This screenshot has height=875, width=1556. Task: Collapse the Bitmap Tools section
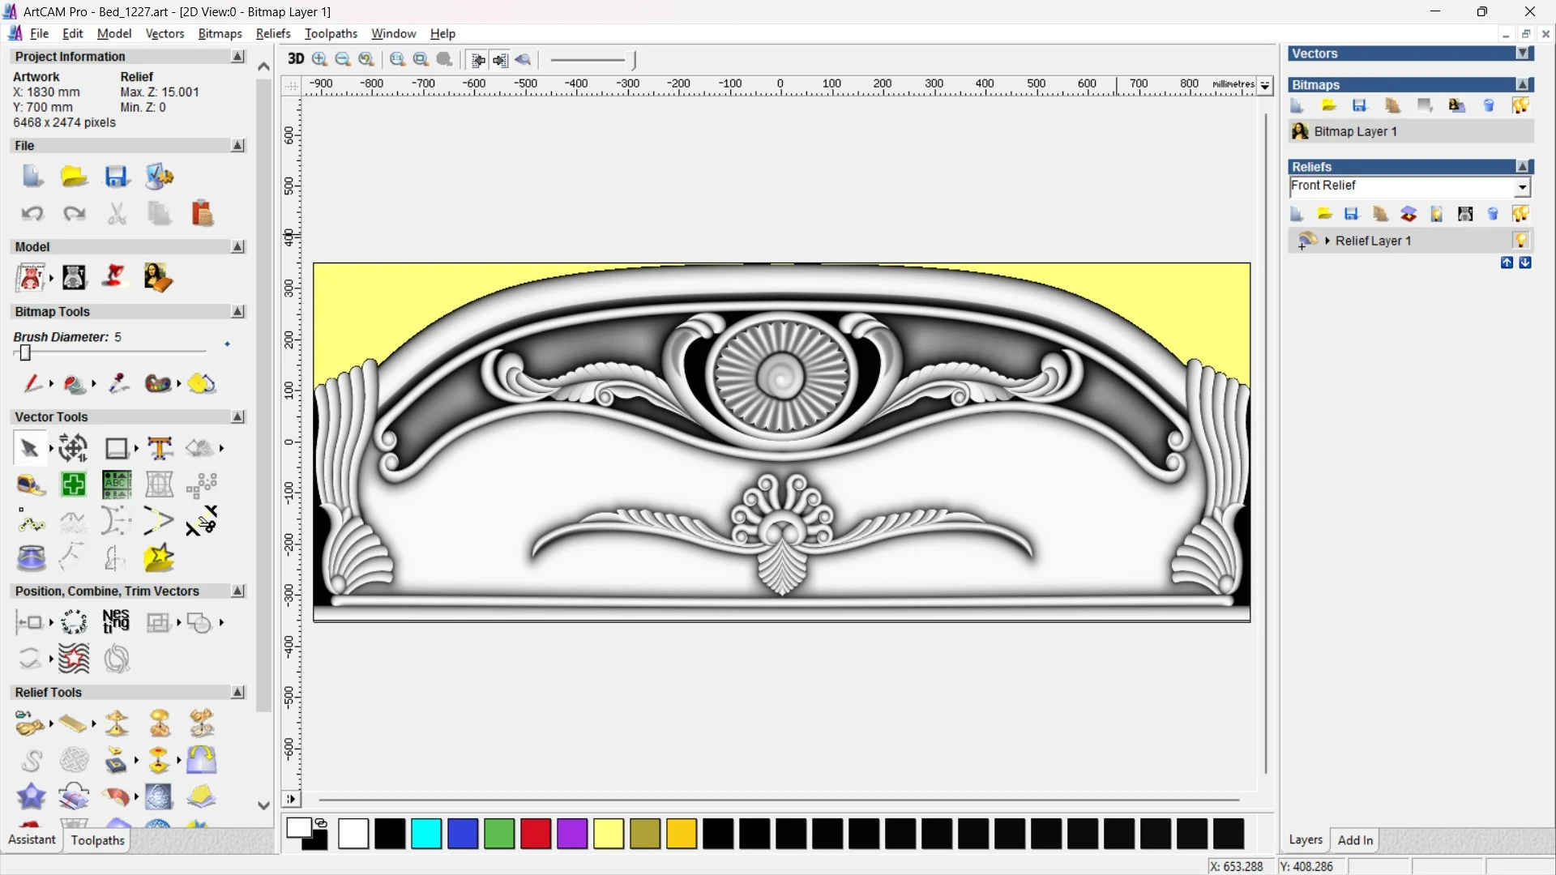[237, 312]
